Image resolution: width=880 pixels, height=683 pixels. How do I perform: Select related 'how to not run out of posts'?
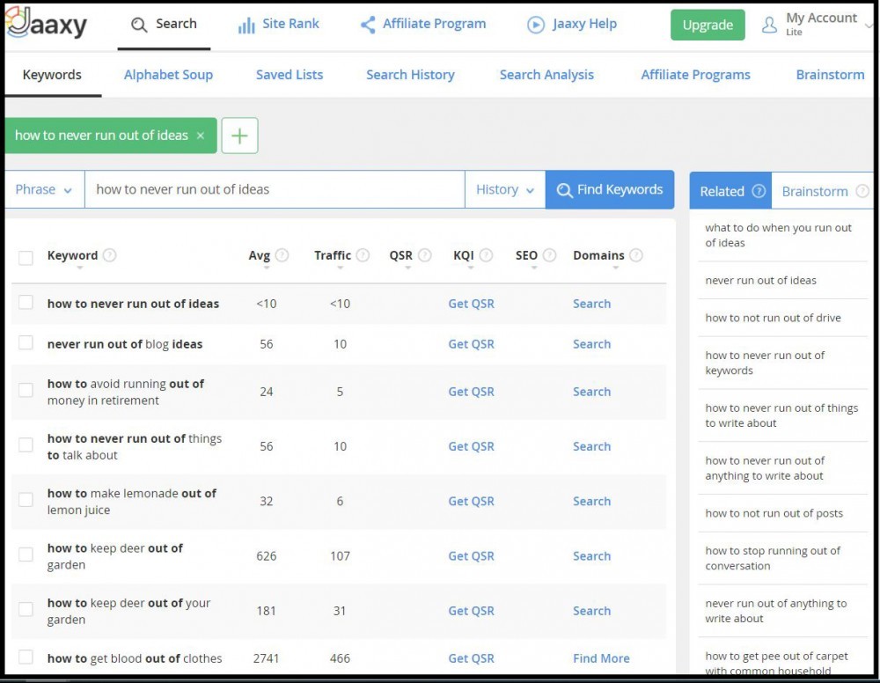[x=774, y=513]
